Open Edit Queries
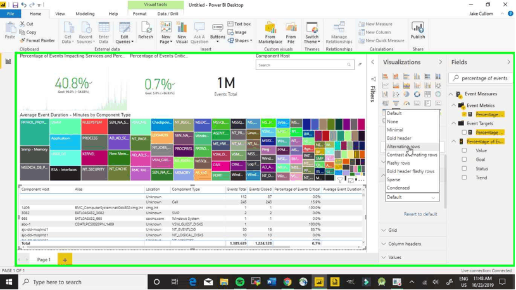The height and width of the screenshot is (290, 516). coord(124,32)
